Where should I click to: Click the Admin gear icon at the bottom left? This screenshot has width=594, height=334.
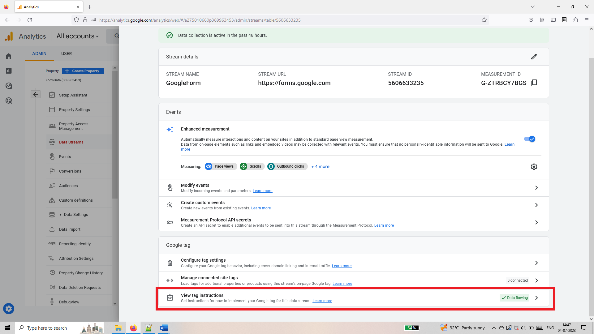point(9,309)
